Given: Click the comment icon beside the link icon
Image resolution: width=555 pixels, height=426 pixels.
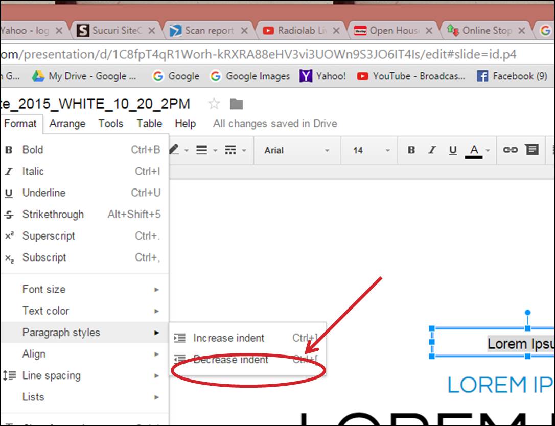Looking at the screenshot, I should (x=531, y=150).
